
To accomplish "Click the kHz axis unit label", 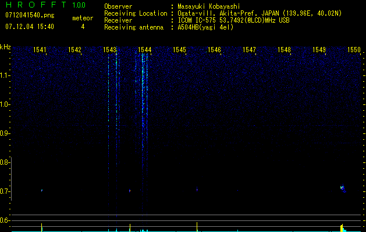I will point(5,47).
